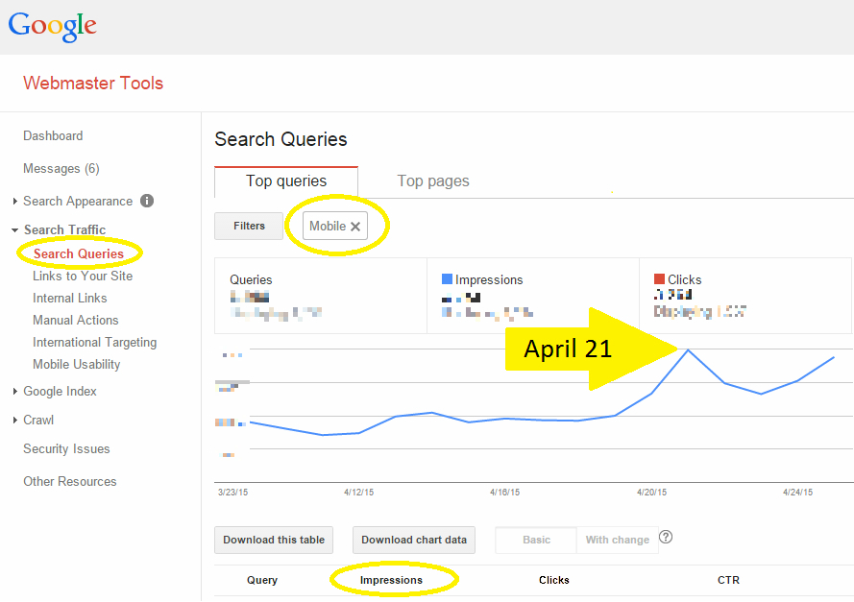854x602 pixels.
Task: Click Download this table
Action: (x=274, y=540)
